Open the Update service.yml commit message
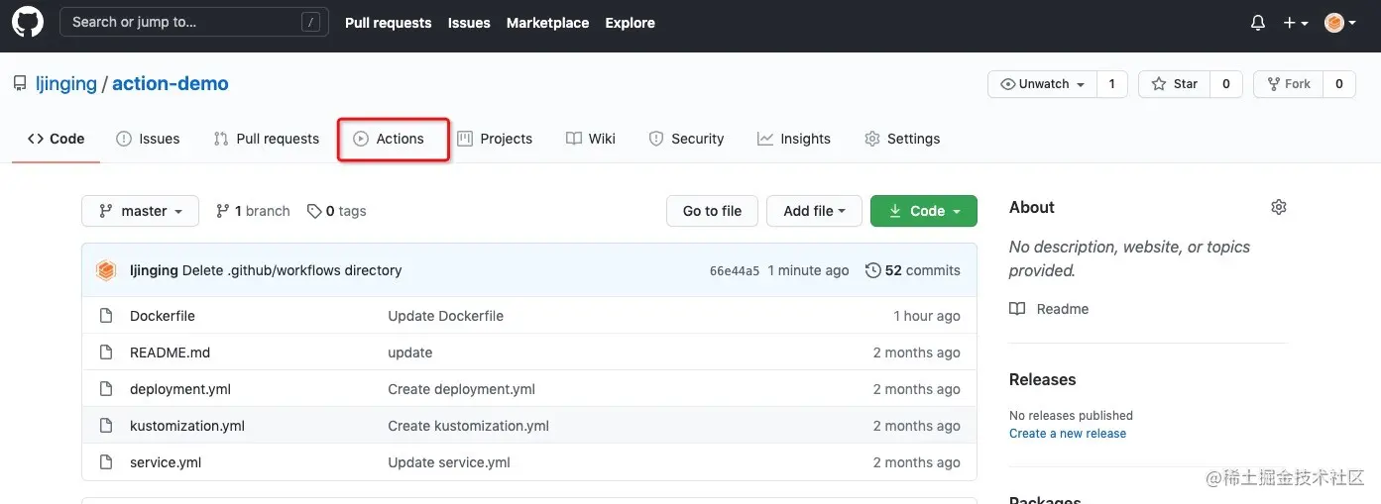 449,462
